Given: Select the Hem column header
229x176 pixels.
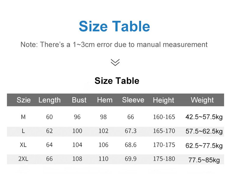Looking at the screenshot, I should coord(105,100).
